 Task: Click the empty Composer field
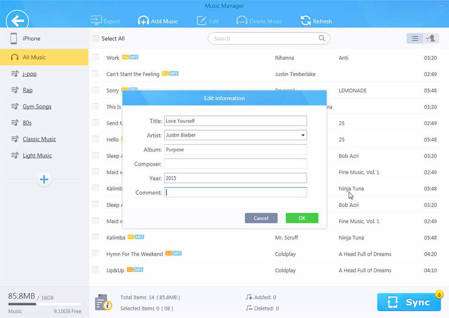(235, 164)
